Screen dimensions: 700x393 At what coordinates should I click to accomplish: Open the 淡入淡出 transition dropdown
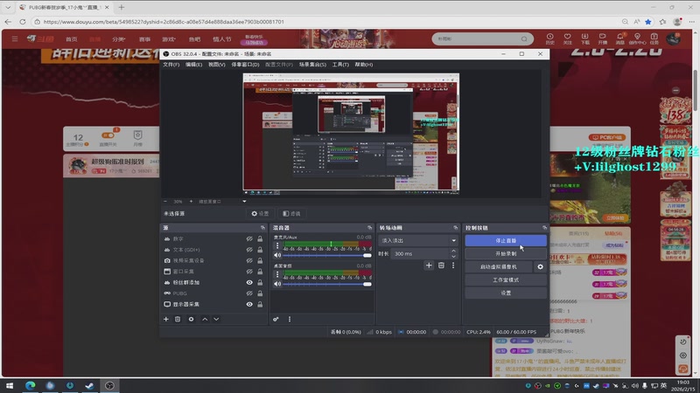click(418, 241)
